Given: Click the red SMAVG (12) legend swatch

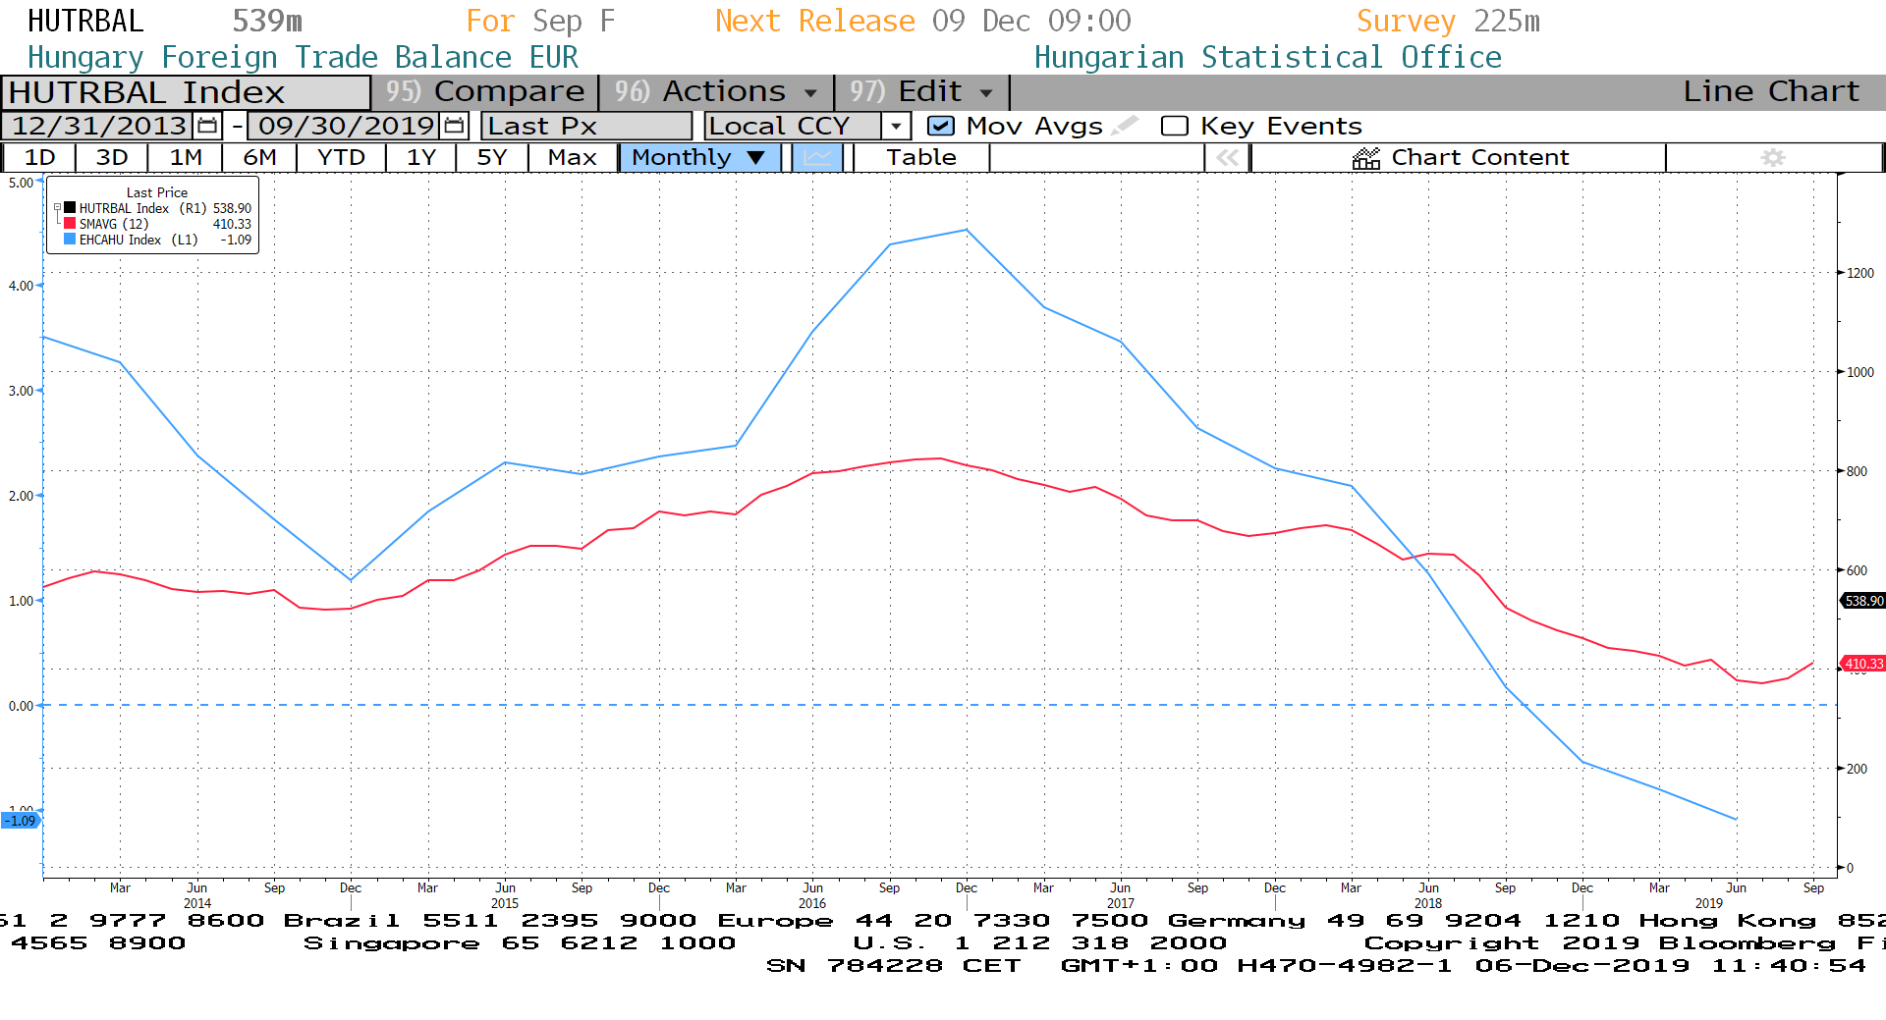Looking at the screenshot, I should point(70,223).
